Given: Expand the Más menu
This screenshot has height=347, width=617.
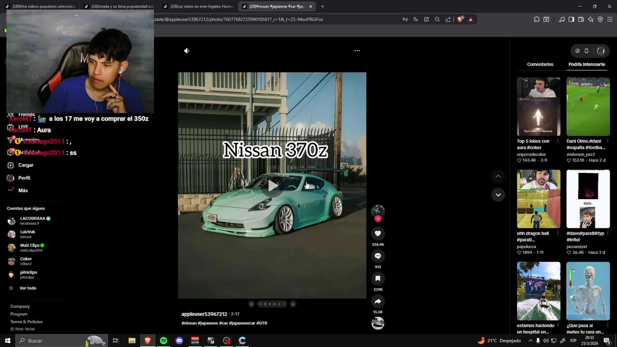Looking at the screenshot, I should (x=17, y=190).
